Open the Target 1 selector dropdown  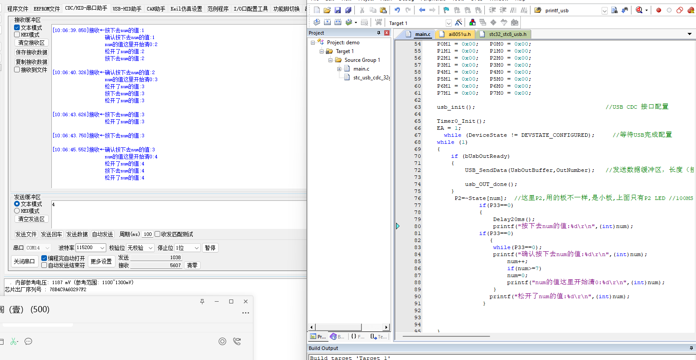point(448,23)
